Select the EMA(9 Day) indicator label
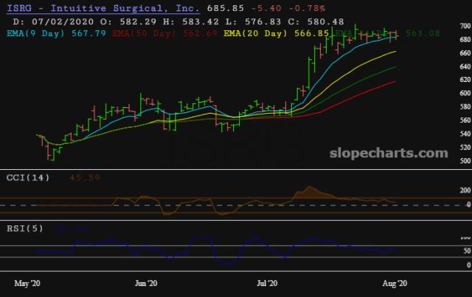Screen dimensions: 472x297 (33, 33)
